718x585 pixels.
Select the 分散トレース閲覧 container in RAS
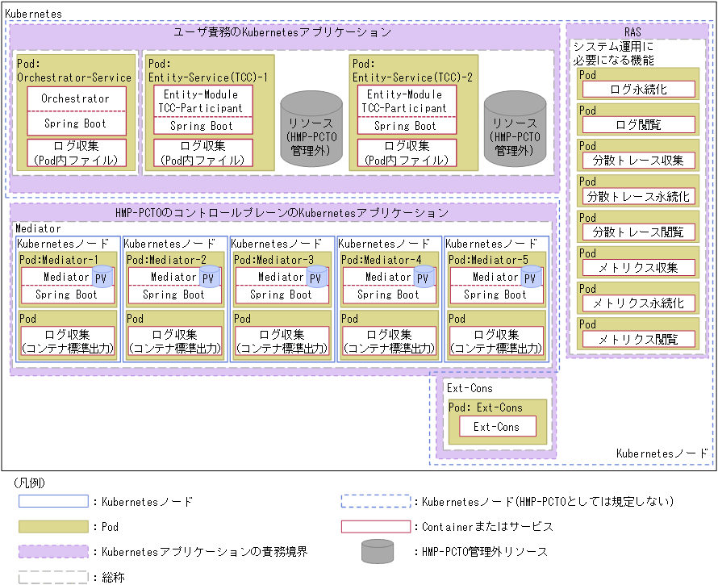pos(639,231)
